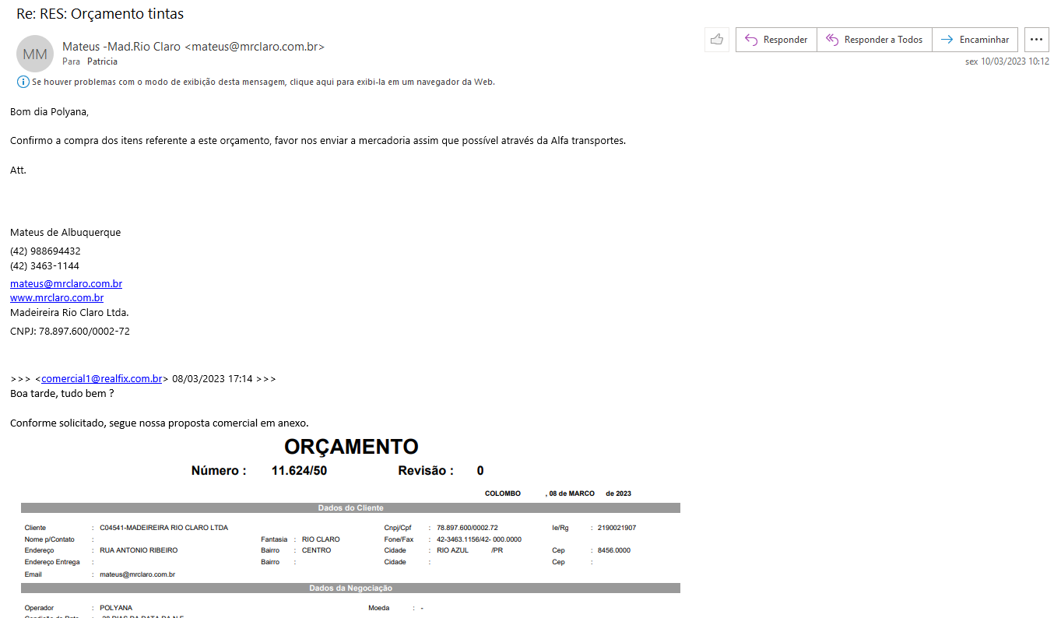The height and width of the screenshot is (618, 1054).
Task: Reply using the Responder button
Action: point(776,40)
